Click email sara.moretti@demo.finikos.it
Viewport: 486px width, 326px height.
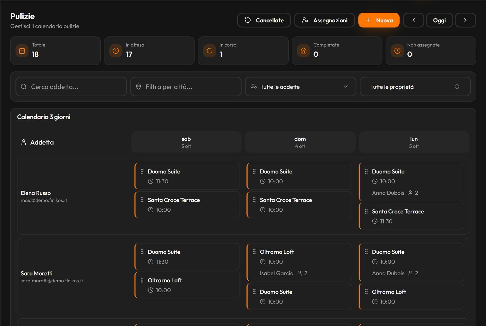pyautogui.click(x=52, y=281)
